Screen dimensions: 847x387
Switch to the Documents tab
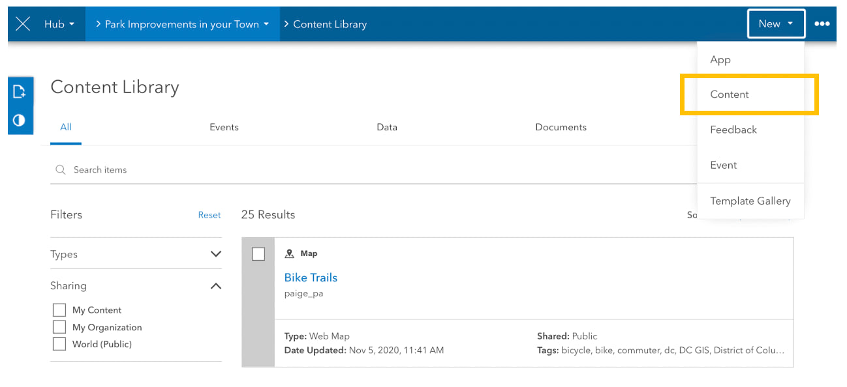coord(561,127)
